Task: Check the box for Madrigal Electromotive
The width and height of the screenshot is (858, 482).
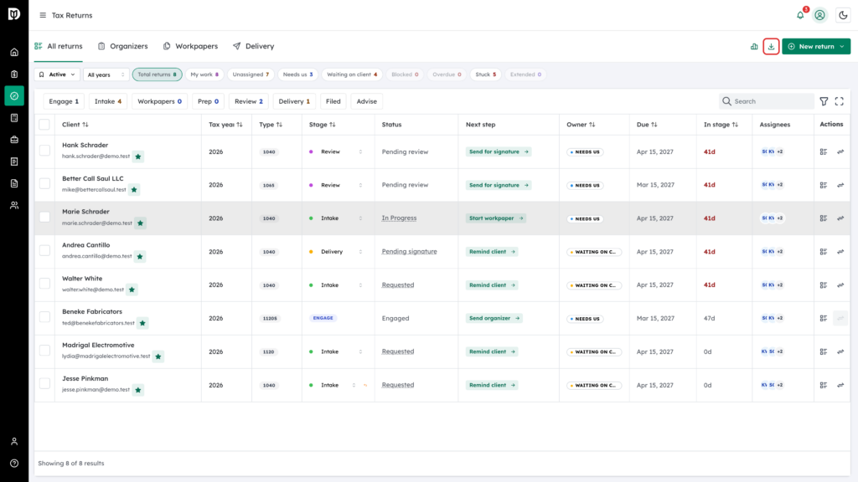Action: click(44, 351)
